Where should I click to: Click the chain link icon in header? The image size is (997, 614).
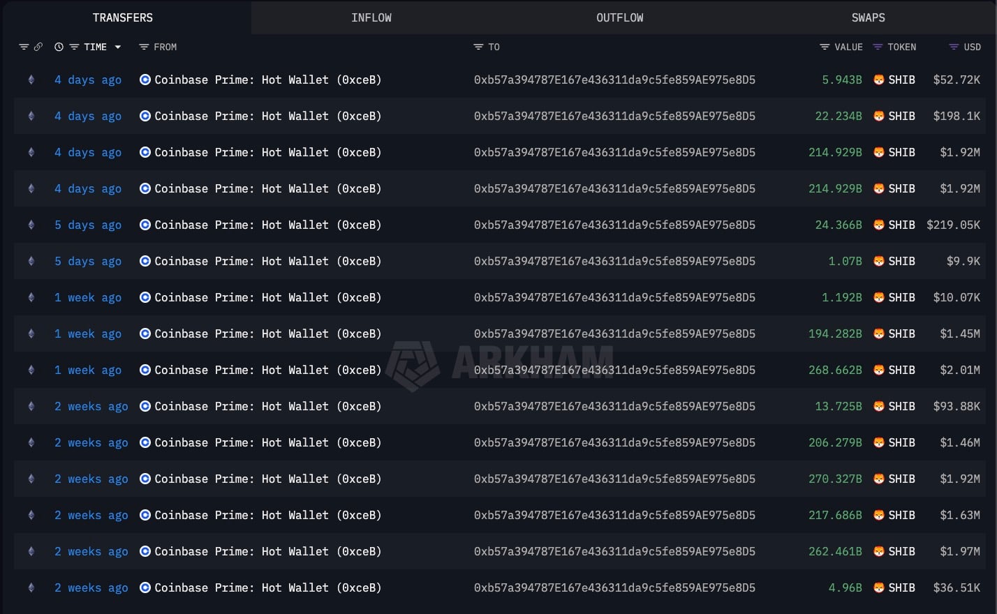click(x=38, y=47)
